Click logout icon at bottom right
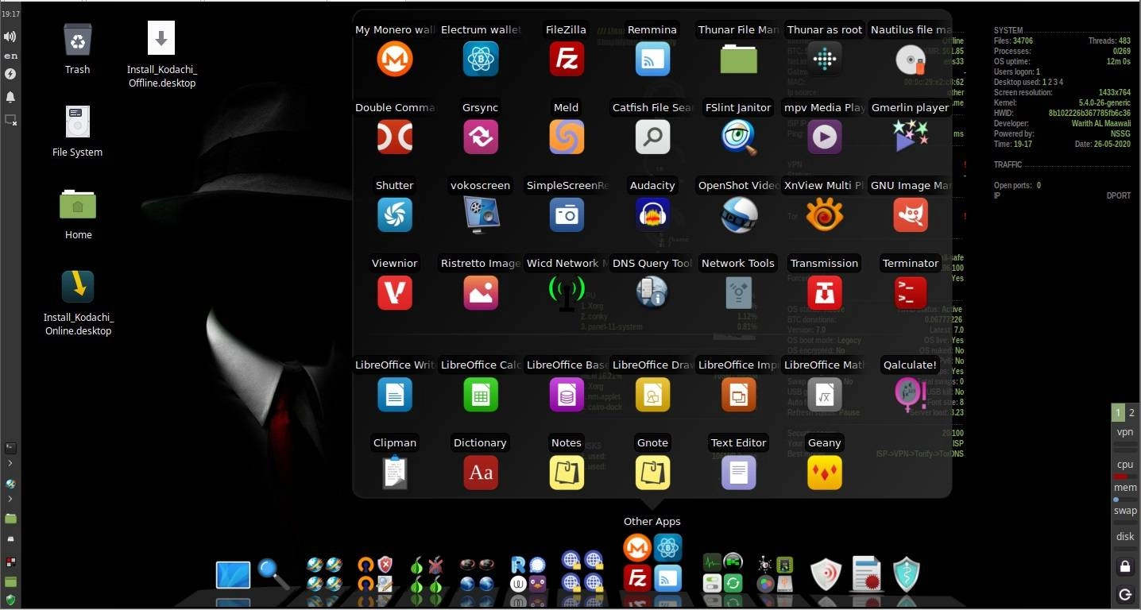 [1125, 594]
